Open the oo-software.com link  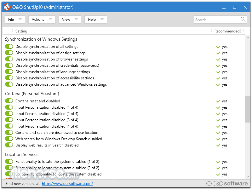coord(67,184)
